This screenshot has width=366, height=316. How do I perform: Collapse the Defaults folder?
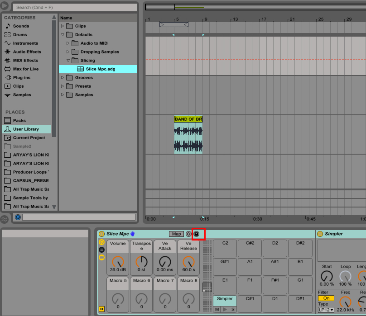pyautogui.click(x=63, y=34)
